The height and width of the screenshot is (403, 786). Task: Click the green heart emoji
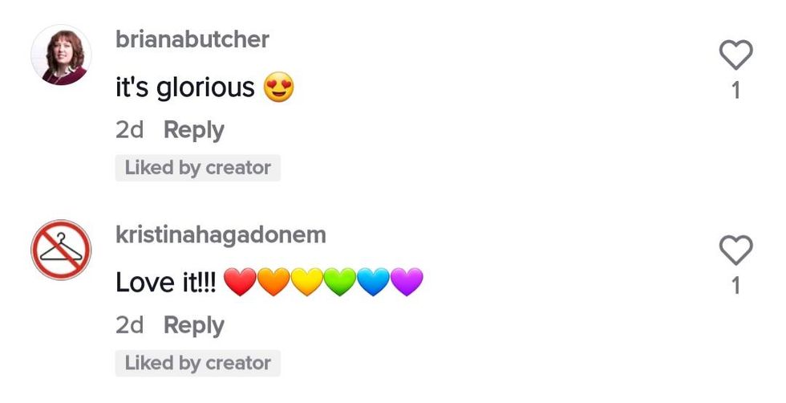click(x=340, y=282)
